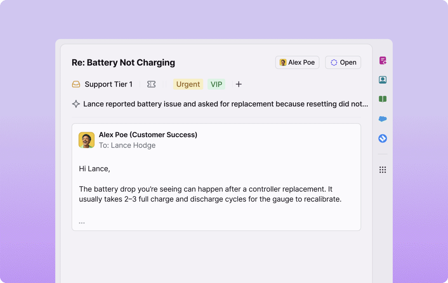This screenshot has width=448, height=283.
Task: Select the VIP tag
Action: pyautogui.click(x=216, y=84)
